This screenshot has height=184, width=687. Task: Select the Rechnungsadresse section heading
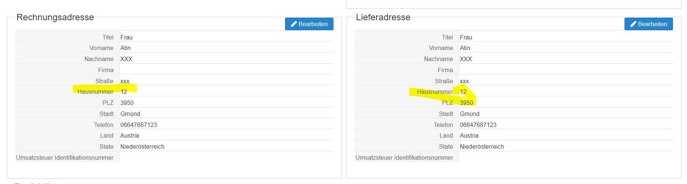[x=55, y=17]
